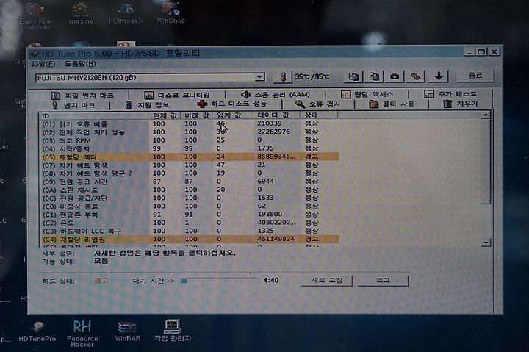Screen dimensions: 529x352
Task: Open the Easy File Undelete desktop icon
Action: pyautogui.click(x=35, y=17)
